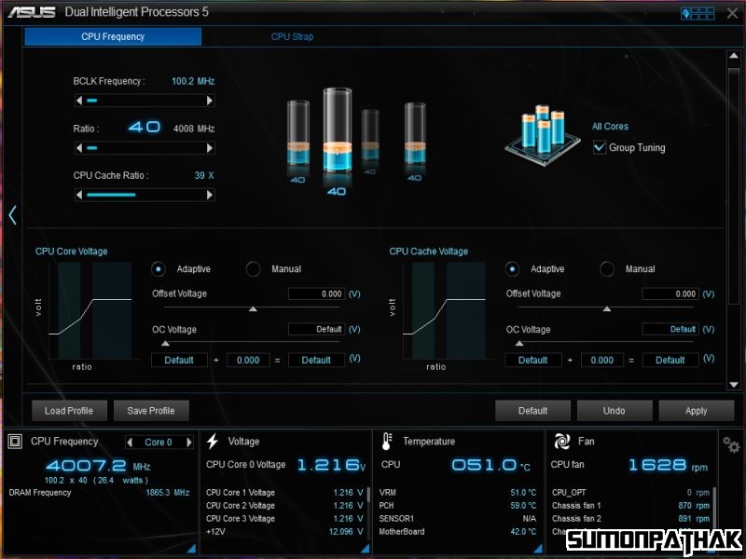Click the window layout grid icon
Screen dimensions: 746x559
(x=698, y=13)
